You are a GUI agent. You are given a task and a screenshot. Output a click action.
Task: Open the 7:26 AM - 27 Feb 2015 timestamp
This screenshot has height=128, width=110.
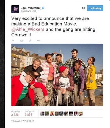click(23, 121)
